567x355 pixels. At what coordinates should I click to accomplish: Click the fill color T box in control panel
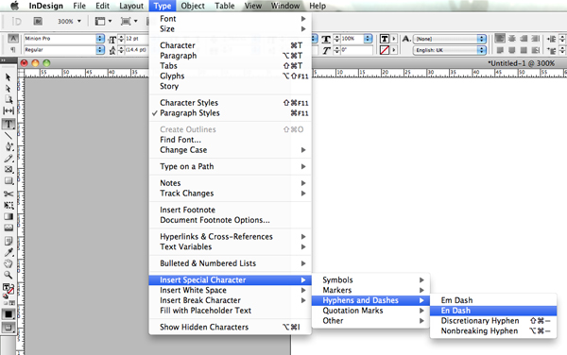(385, 39)
